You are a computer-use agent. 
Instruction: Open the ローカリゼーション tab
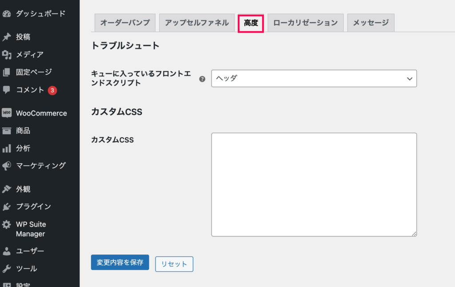(306, 23)
